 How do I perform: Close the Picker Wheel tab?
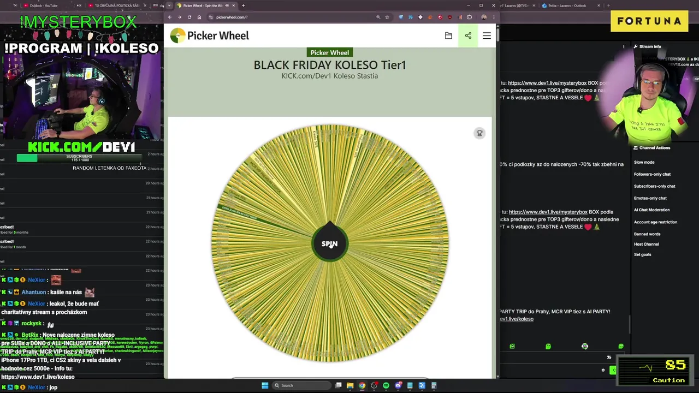[x=234, y=5]
